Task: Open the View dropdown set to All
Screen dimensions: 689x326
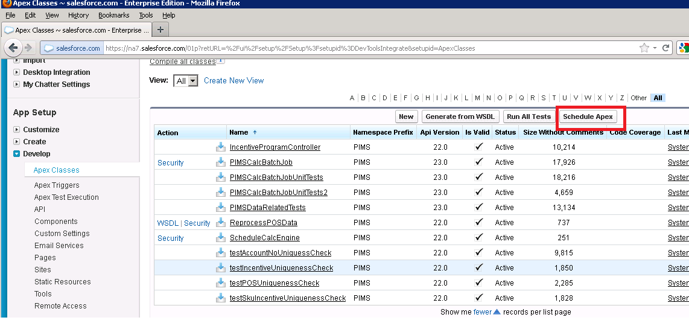Action: pos(186,81)
